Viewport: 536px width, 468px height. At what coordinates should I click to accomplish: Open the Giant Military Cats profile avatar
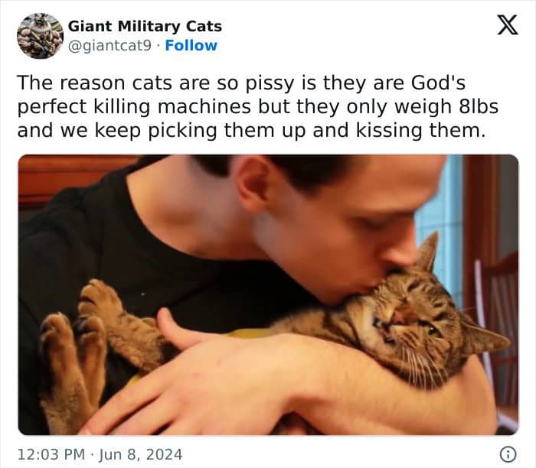41,36
